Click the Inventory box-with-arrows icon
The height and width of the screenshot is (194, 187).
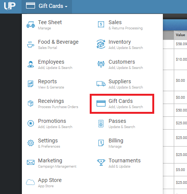(101, 44)
